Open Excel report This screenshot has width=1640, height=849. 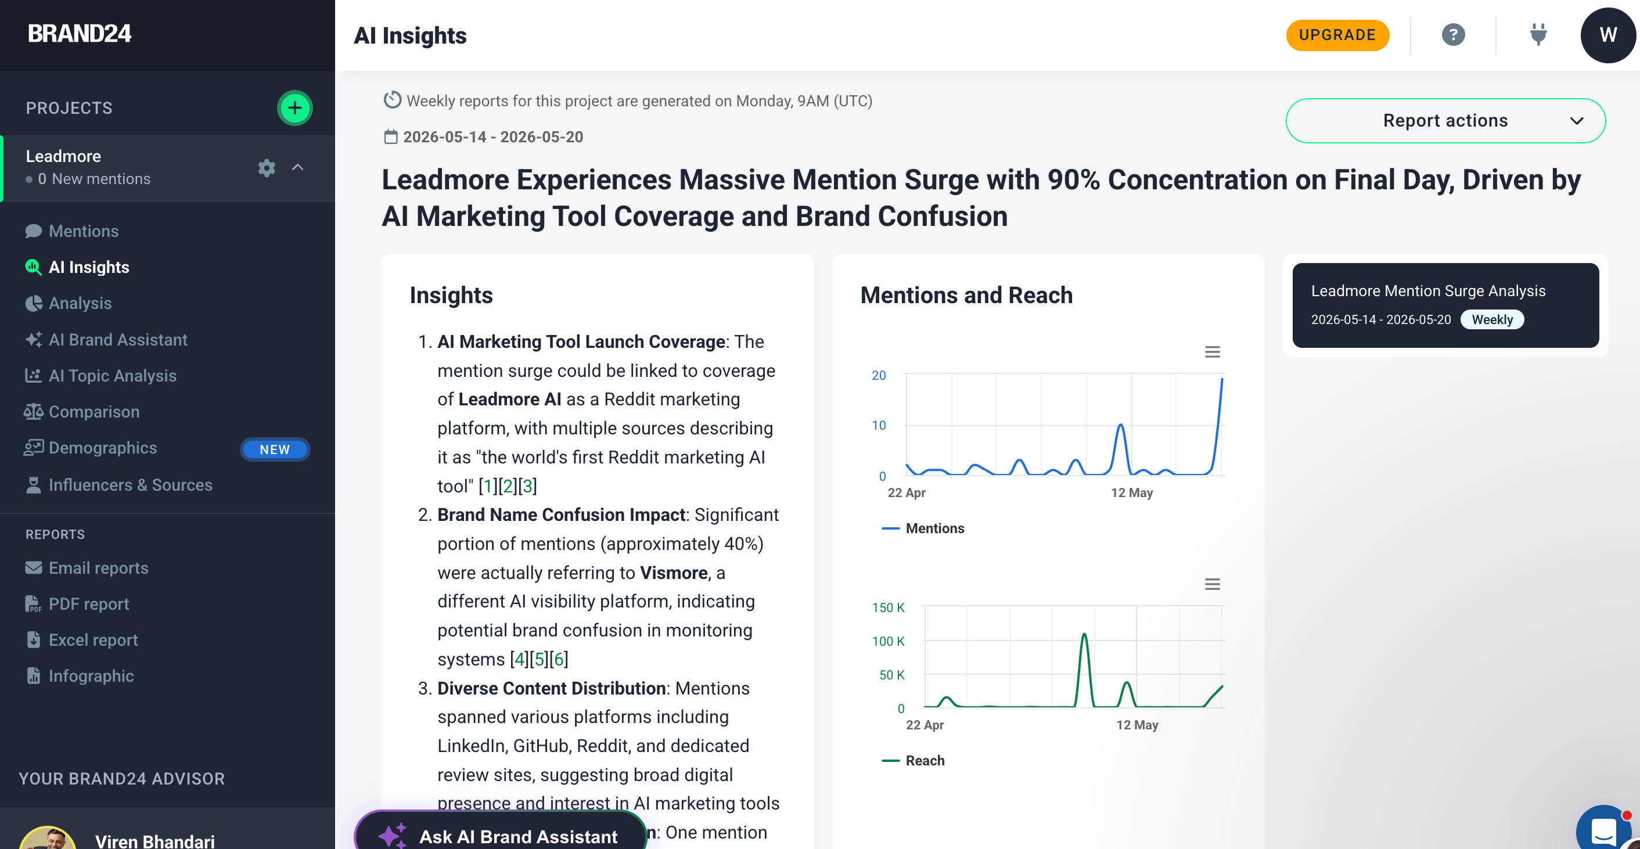coord(93,639)
